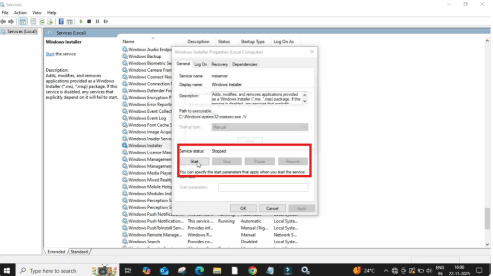Click OK in the Properties dialog

243,209
